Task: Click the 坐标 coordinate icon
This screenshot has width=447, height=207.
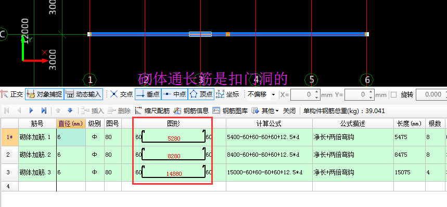Action: click(x=220, y=94)
